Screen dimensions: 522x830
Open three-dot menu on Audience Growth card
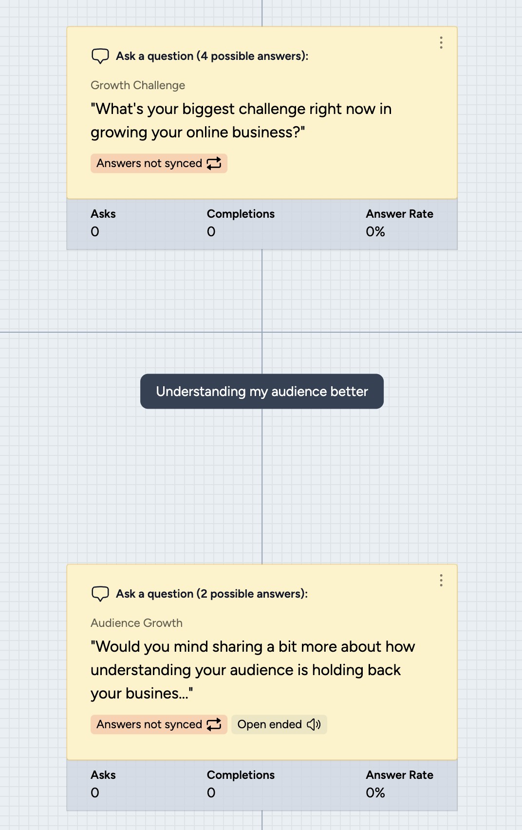click(441, 580)
